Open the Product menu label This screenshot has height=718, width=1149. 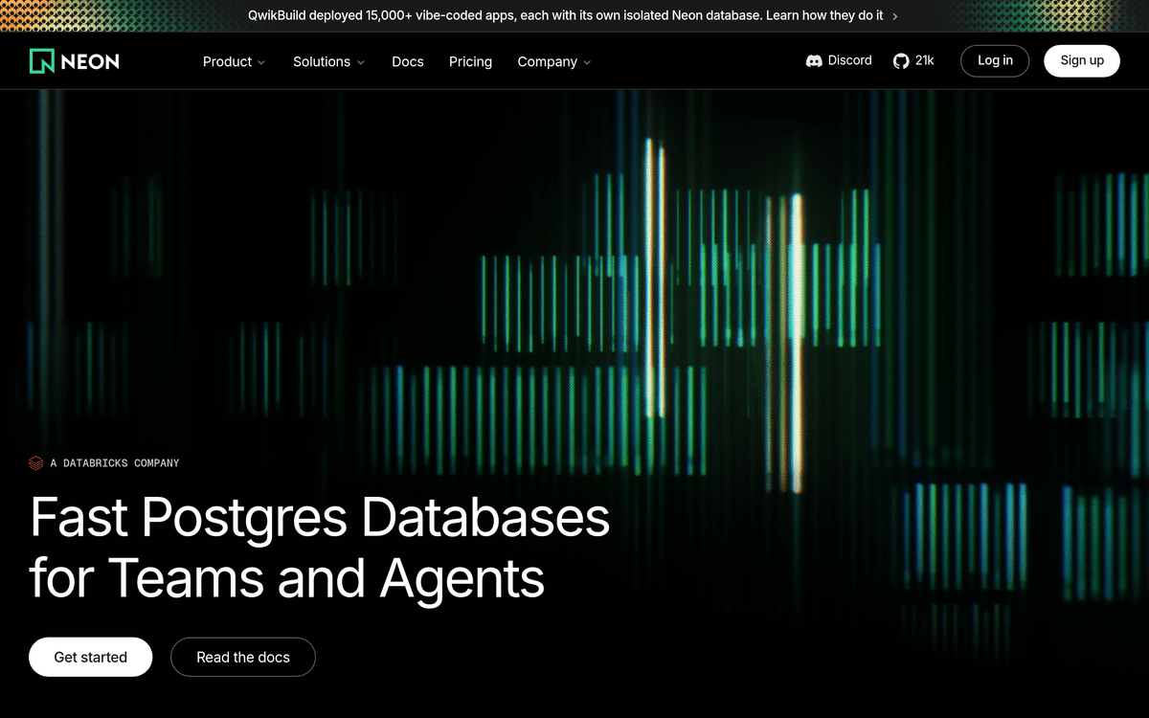(x=227, y=61)
